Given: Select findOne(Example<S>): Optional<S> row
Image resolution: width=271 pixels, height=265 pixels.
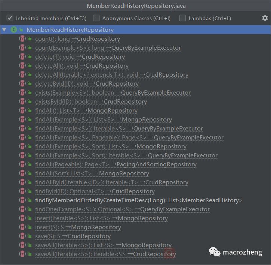Looking at the screenshot, I should (122, 209).
